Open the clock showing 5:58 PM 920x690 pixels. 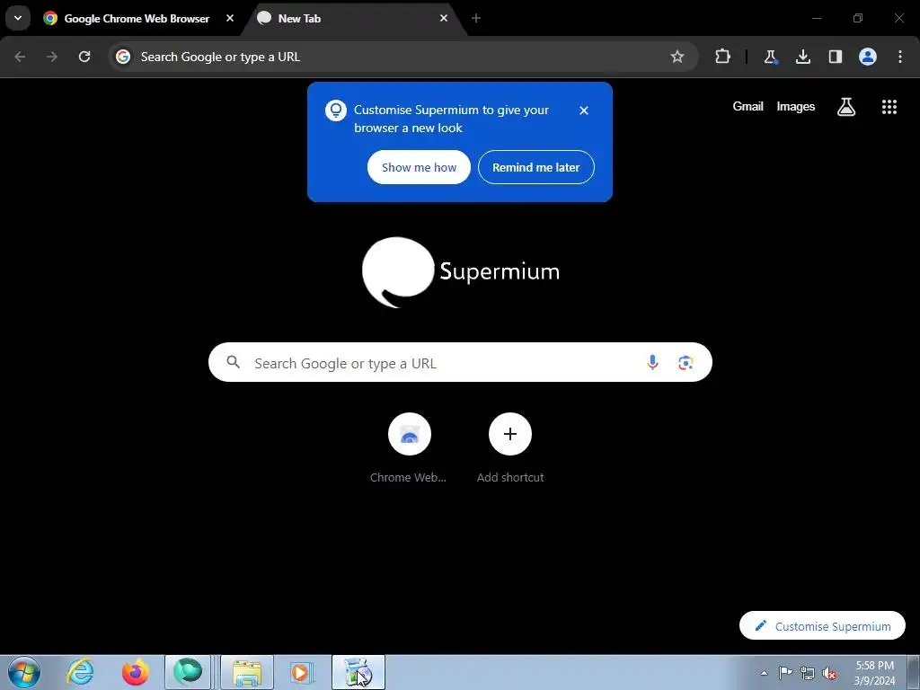(x=874, y=673)
